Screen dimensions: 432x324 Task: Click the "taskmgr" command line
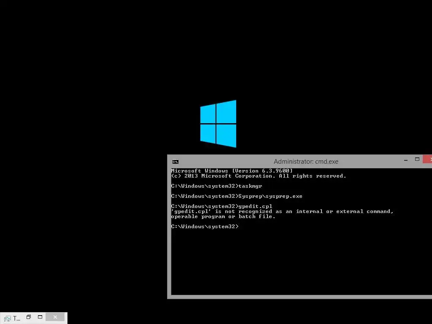tap(216, 186)
